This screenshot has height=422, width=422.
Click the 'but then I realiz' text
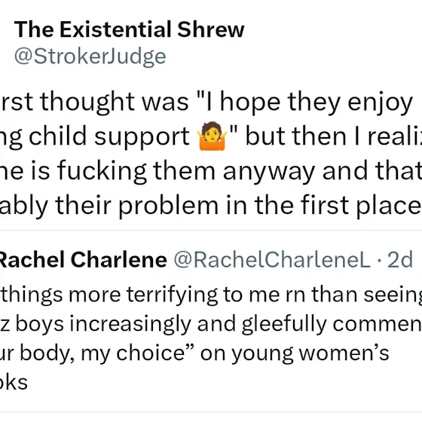[x=333, y=136]
